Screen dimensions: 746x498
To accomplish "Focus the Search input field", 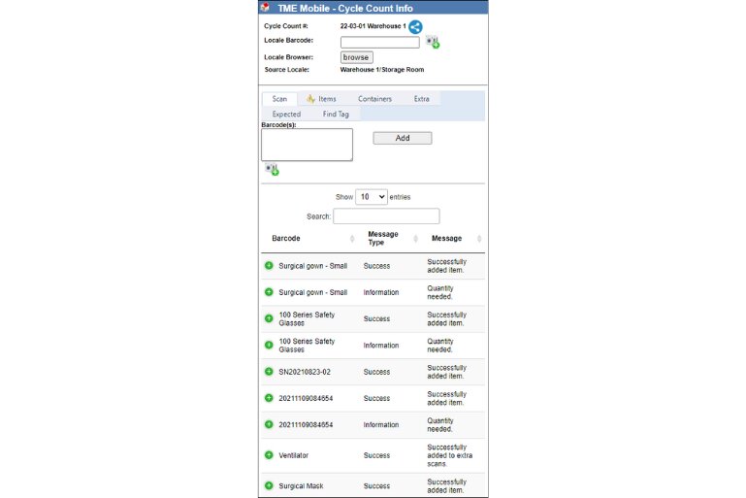I will (386, 216).
